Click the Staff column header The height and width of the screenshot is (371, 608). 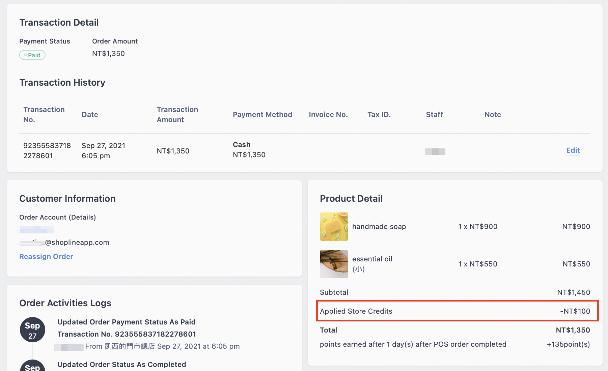pyautogui.click(x=435, y=115)
